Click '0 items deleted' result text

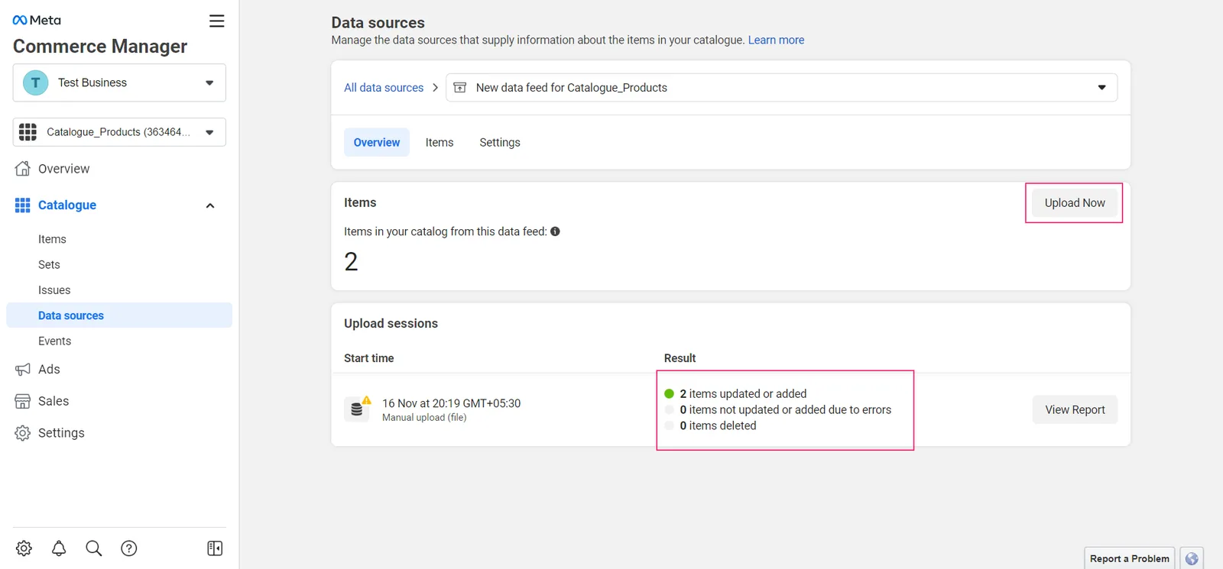tap(718, 426)
